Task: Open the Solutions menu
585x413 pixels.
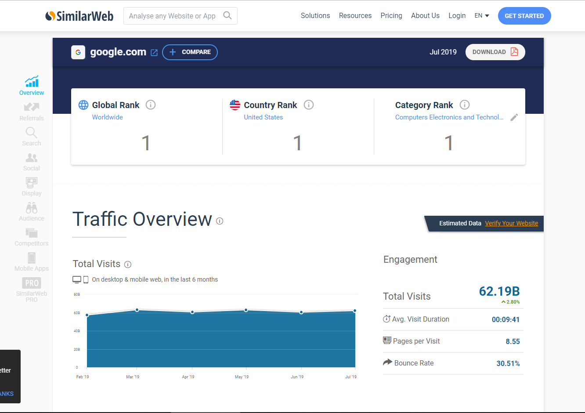Action: [315, 15]
